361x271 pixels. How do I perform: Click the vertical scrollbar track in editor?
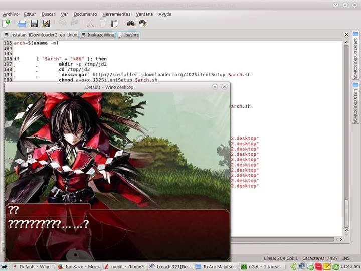tap(346, 136)
